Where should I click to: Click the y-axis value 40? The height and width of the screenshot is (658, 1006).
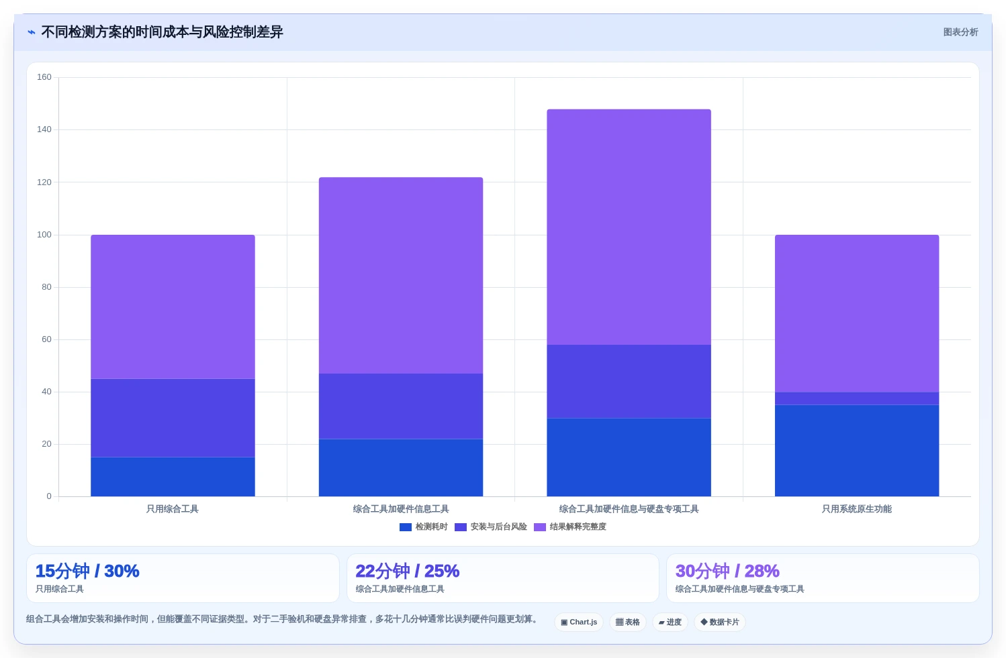(46, 392)
